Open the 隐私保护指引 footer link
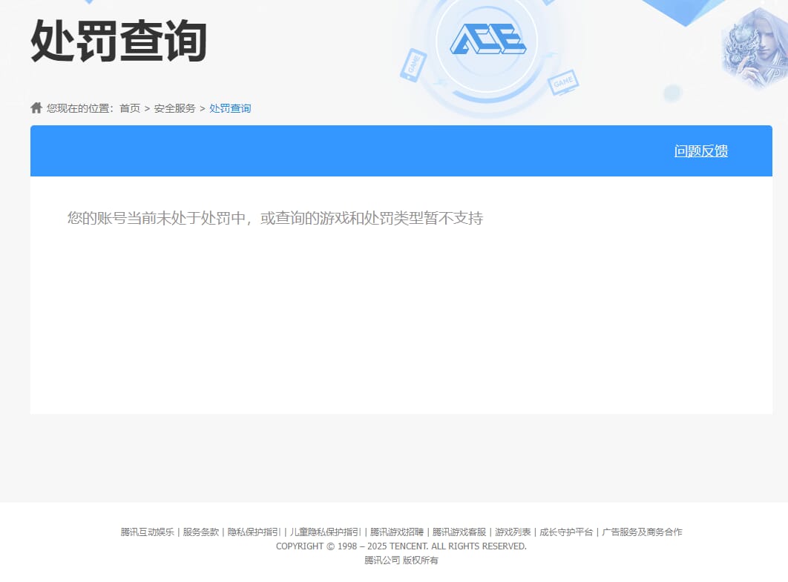This screenshot has height=582, width=788. (254, 532)
